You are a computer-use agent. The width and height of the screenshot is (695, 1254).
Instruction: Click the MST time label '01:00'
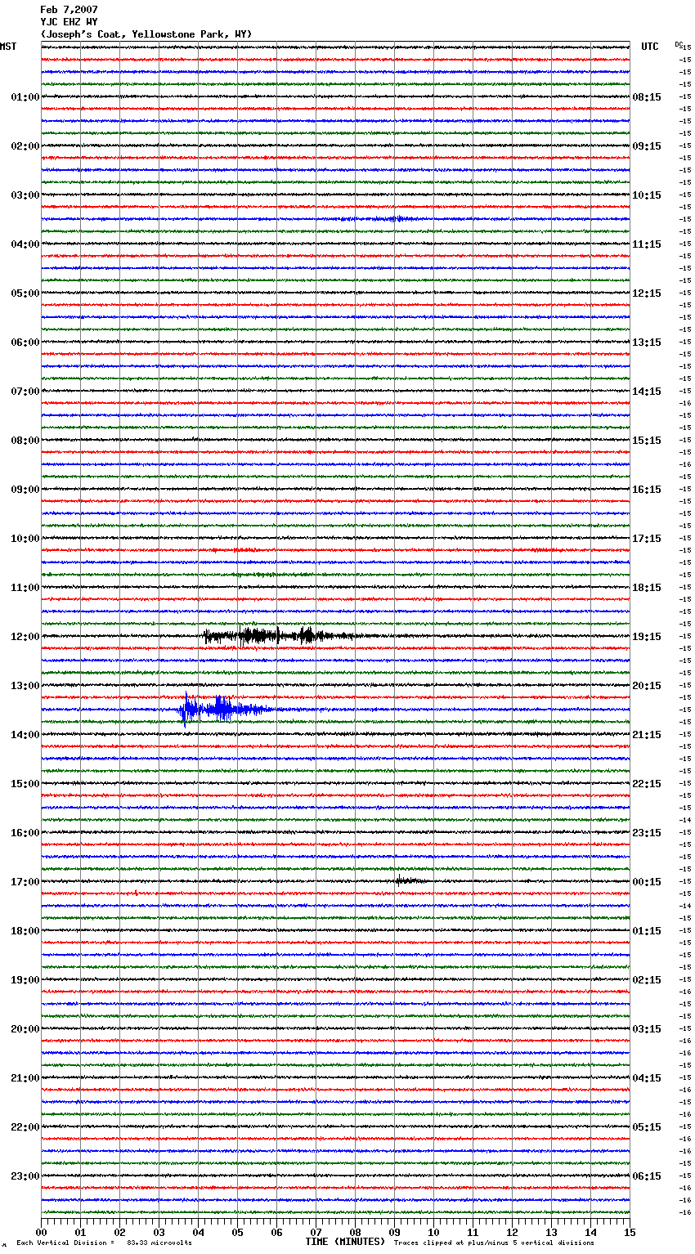25,97
